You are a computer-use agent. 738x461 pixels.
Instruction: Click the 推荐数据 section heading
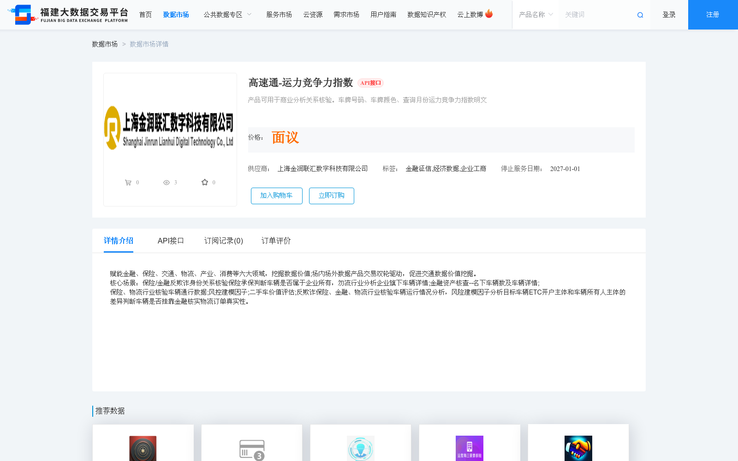110,411
